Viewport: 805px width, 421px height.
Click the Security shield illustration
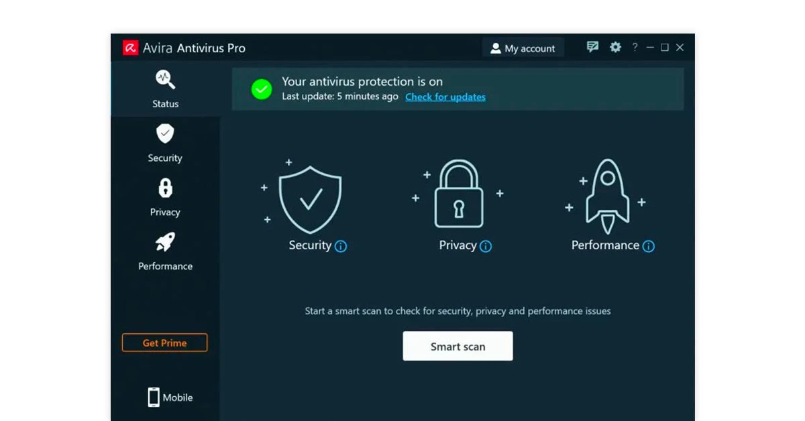(310, 198)
